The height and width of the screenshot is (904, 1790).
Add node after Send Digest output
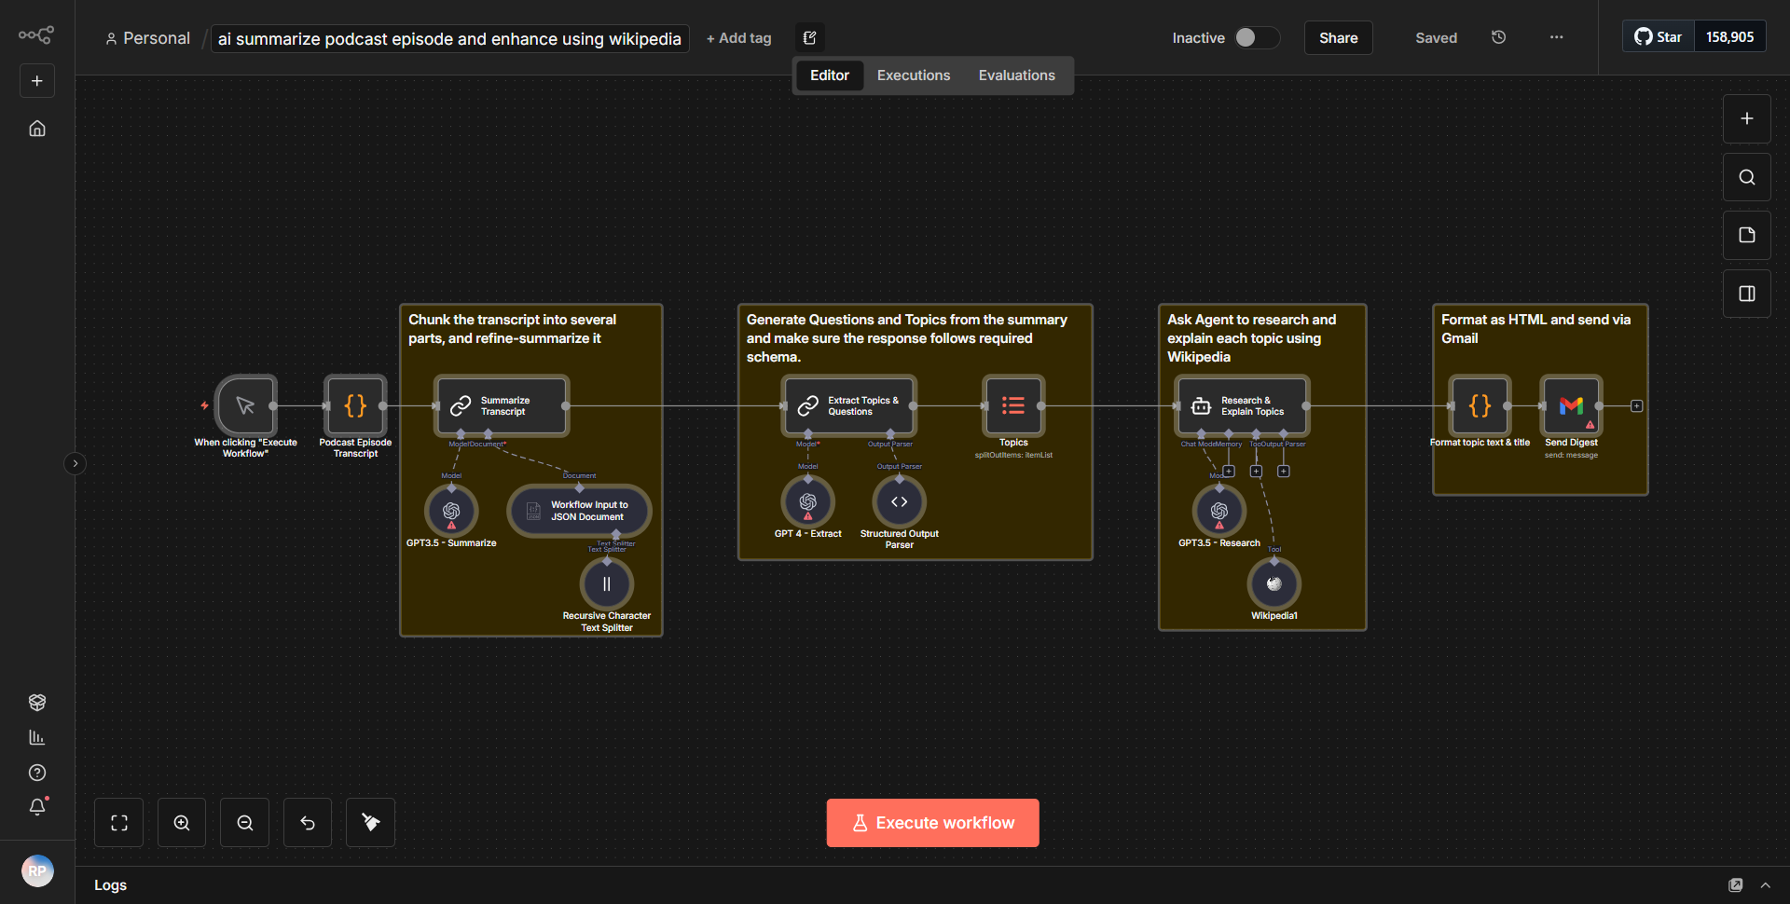tap(1636, 406)
